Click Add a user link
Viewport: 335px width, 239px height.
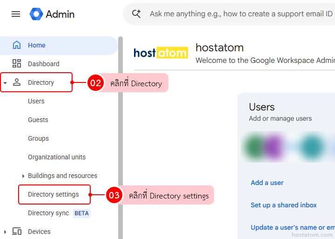[267, 183]
